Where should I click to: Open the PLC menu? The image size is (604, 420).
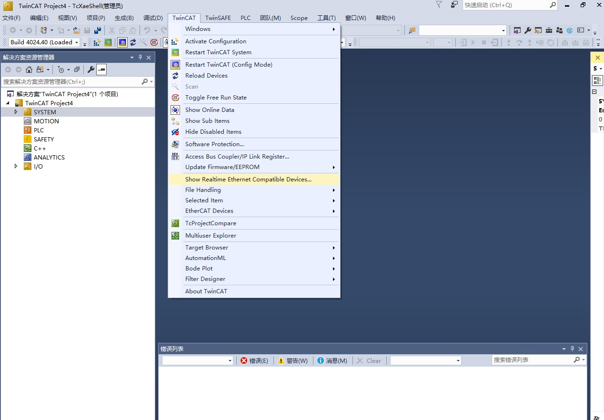[245, 18]
